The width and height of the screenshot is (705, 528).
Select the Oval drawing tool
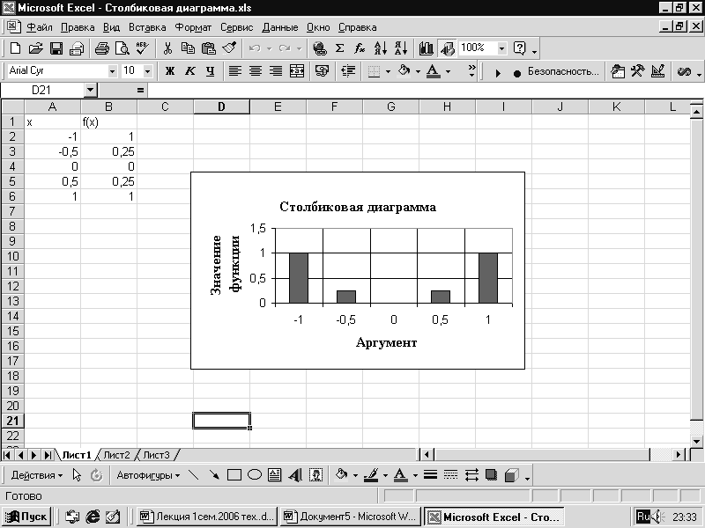pyautogui.click(x=255, y=475)
